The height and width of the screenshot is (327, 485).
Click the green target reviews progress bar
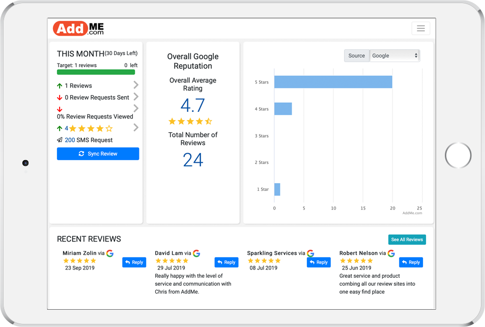click(96, 72)
